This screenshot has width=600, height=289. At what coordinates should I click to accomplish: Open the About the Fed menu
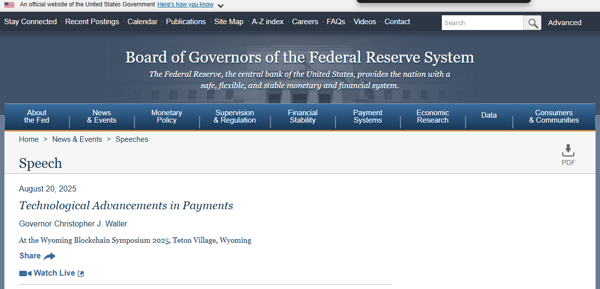[x=37, y=117]
